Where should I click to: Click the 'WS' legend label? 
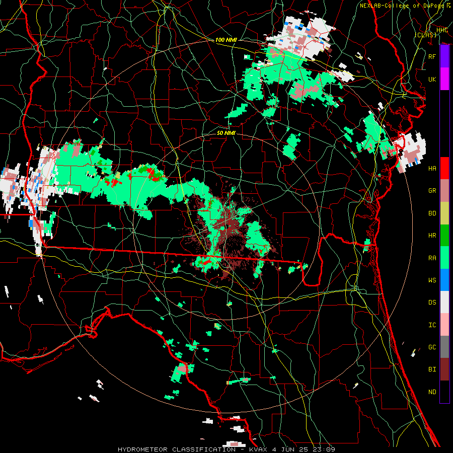pos(432,280)
